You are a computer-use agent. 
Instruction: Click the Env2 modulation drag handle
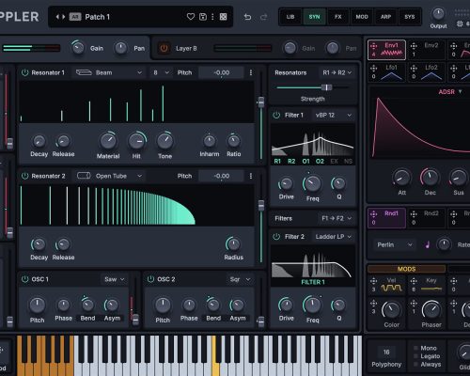[414, 46]
